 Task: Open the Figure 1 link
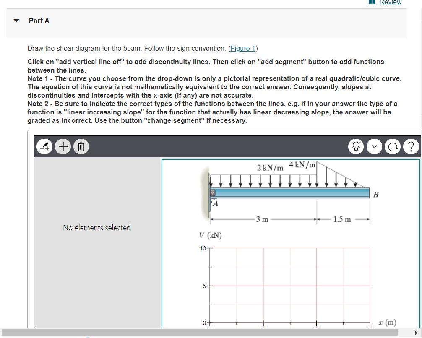(x=243, y=48)
